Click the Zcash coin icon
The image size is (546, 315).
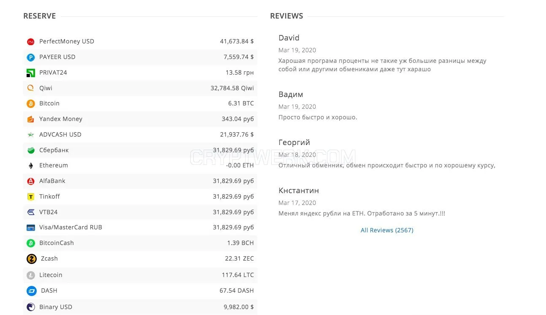tap(32, 259)
